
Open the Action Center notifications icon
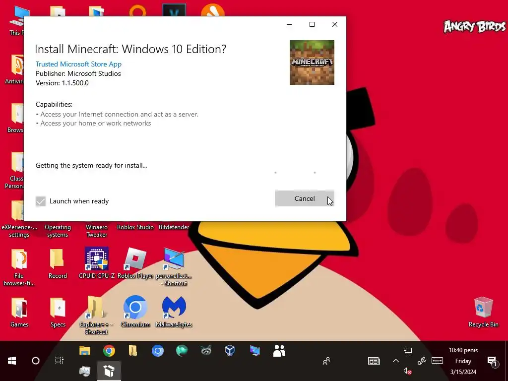492,361
